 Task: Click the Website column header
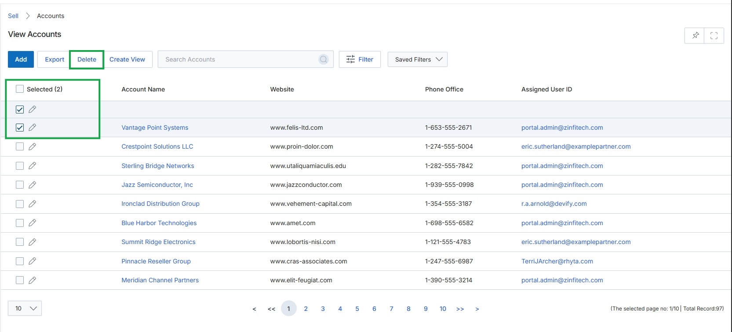point(282,89)
